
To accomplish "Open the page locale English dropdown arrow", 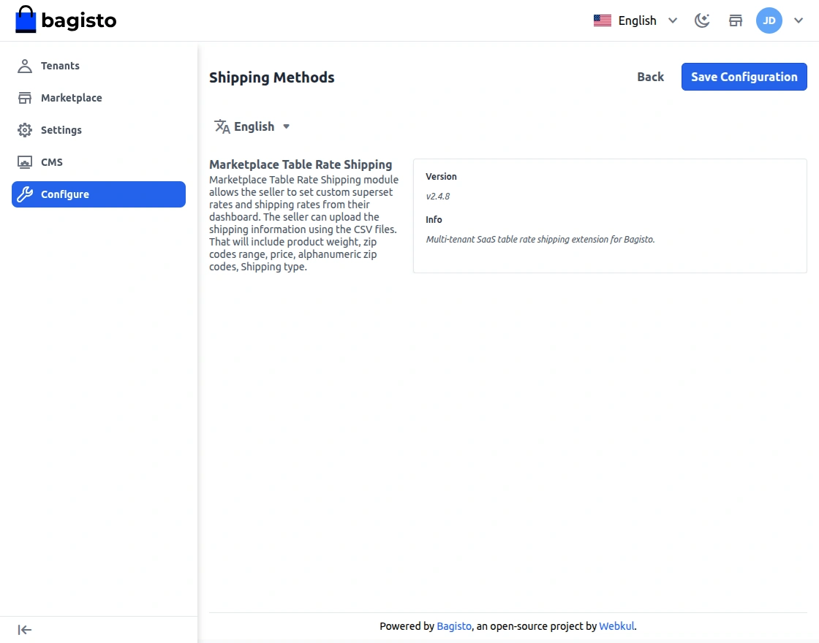I will pyautogui.click(x=286, y=126).
